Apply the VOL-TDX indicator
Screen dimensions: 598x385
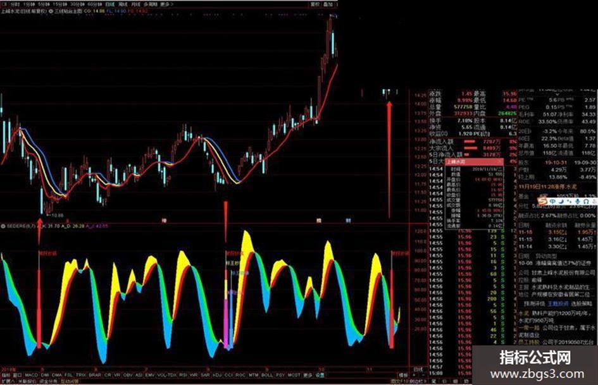[x=167, y=375]
